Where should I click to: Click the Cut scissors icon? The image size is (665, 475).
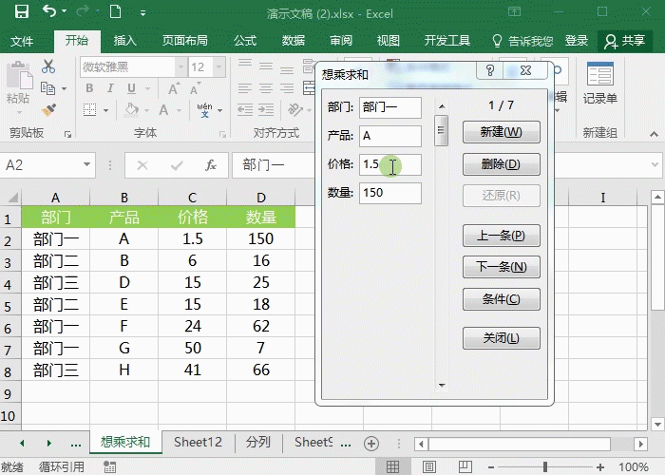49,68
